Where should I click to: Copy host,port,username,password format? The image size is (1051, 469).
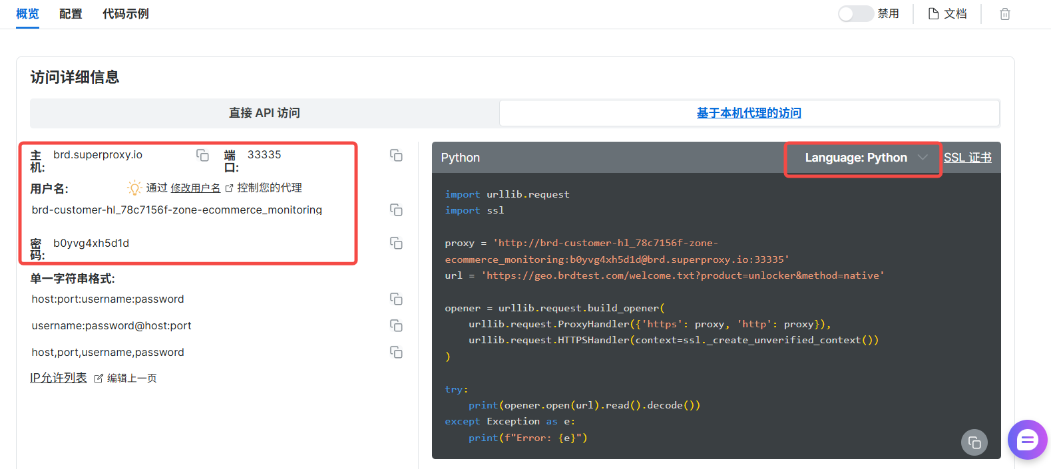[396, 352]
